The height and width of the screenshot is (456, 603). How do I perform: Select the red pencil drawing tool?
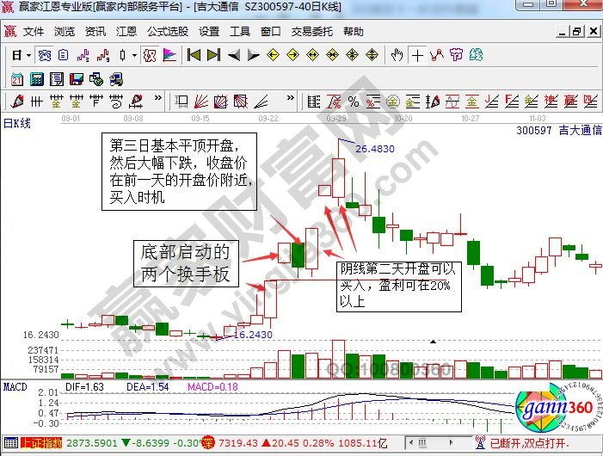17,102
